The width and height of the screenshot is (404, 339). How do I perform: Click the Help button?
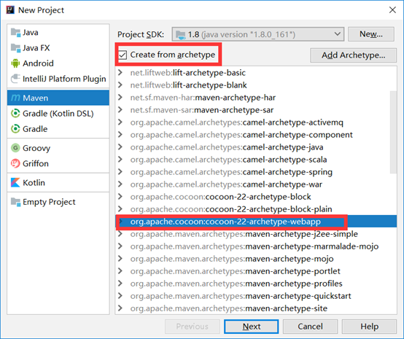(369, 327)
